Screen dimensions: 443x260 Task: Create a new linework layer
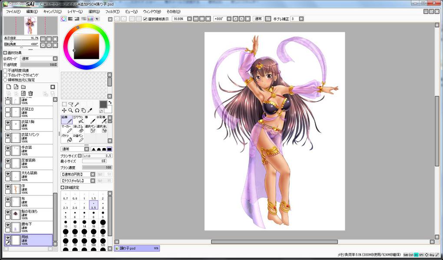(16, 87)
